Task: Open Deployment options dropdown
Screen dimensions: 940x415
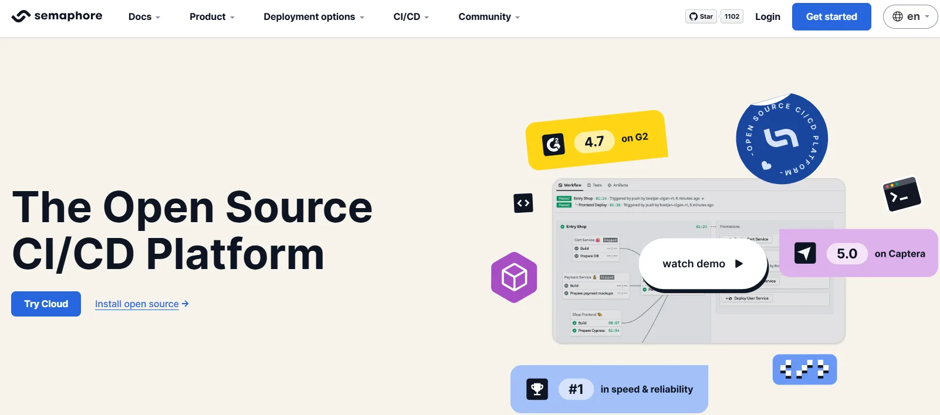Action: point(314,17)
